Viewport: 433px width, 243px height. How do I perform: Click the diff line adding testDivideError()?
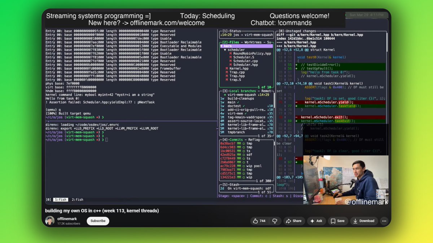click(x=340, y=65)
